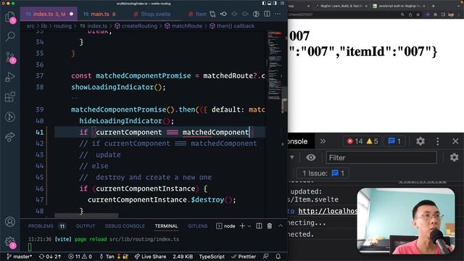This screenshot has height=261, width=464.
Task: Open the Run and Debug view
Action: [x=10, y=77]
